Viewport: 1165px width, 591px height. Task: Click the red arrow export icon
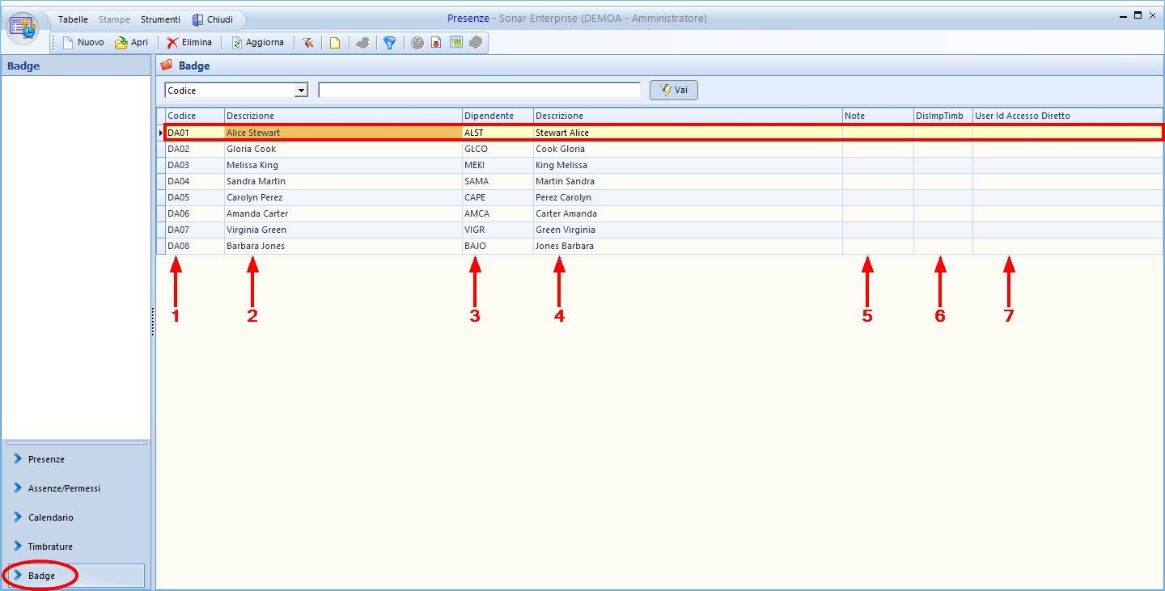(x=436, y=43)
